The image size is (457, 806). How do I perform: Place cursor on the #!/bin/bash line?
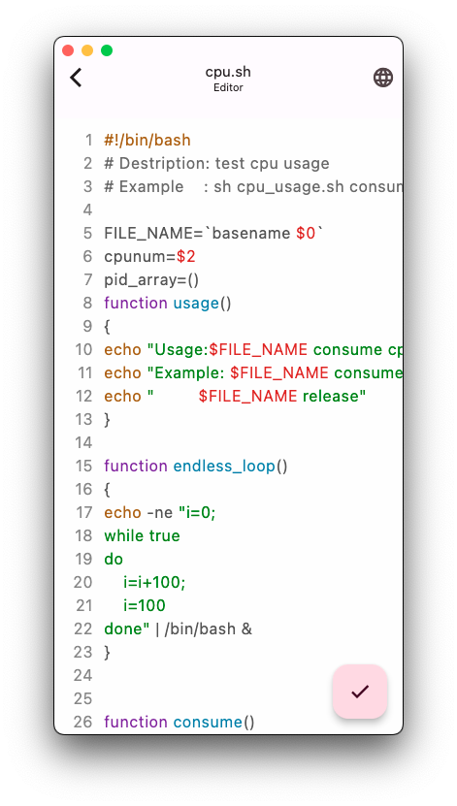[x=147, y=140]
